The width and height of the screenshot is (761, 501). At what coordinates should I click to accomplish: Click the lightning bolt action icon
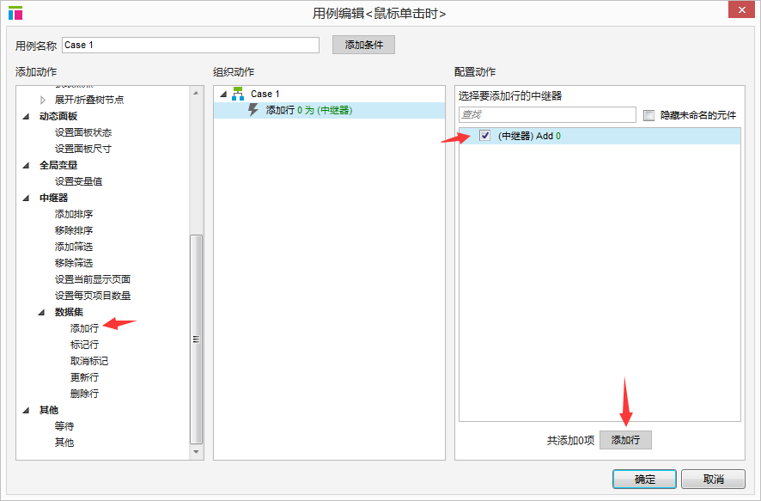(253, 110)
